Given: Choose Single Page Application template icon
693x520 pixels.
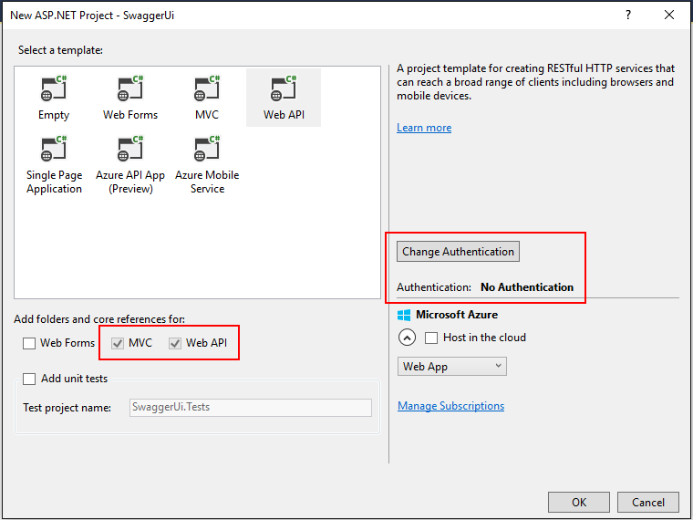Looking at the screenshot, I should click(x=54, y=149).
